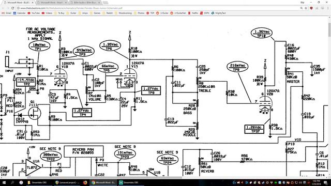Image resolution: width=331 pixels, height=186 pixels.
Task: Switch to the Bilm Audio tab
Action: pyautogui.click(x=85, y=3)
